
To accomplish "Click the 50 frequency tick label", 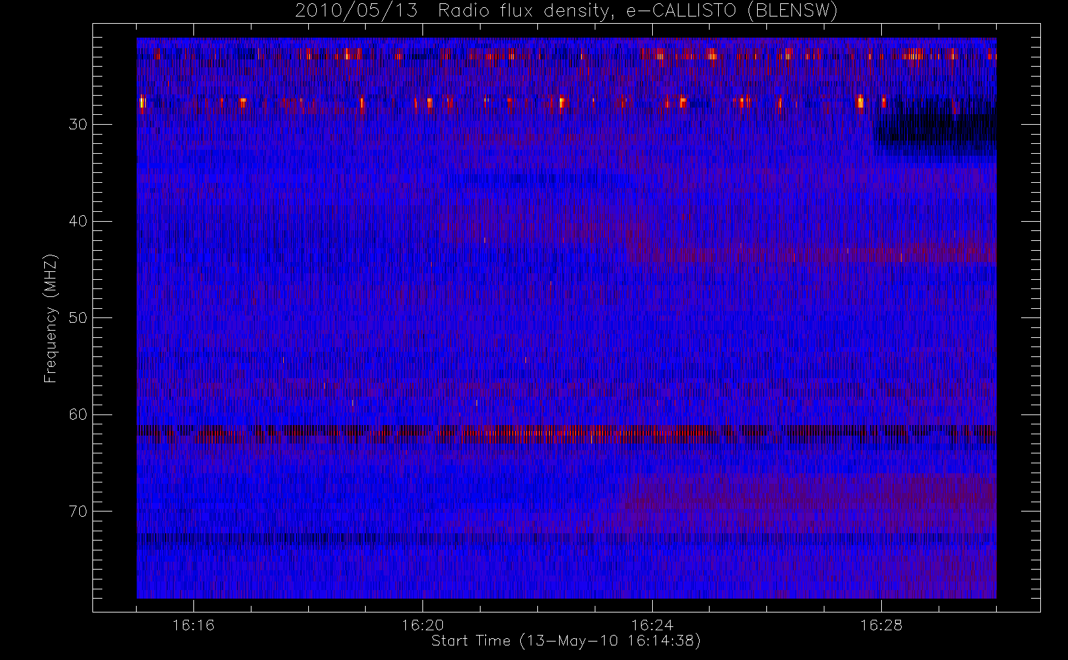I will [x=78, y=318].
